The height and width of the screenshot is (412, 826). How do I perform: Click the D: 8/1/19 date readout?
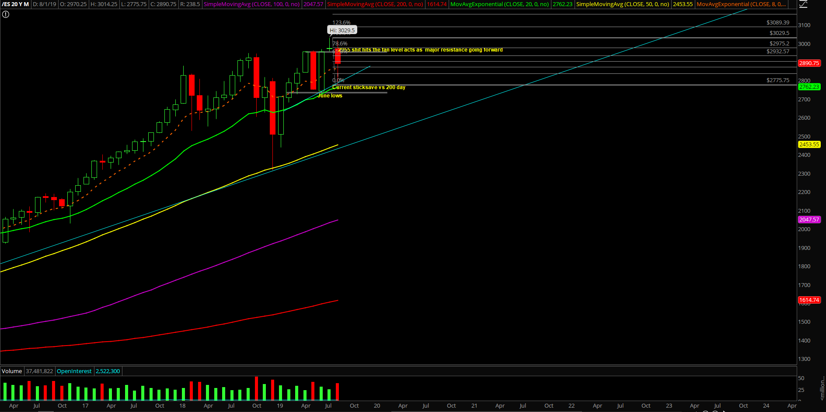(x=45, y=4)
